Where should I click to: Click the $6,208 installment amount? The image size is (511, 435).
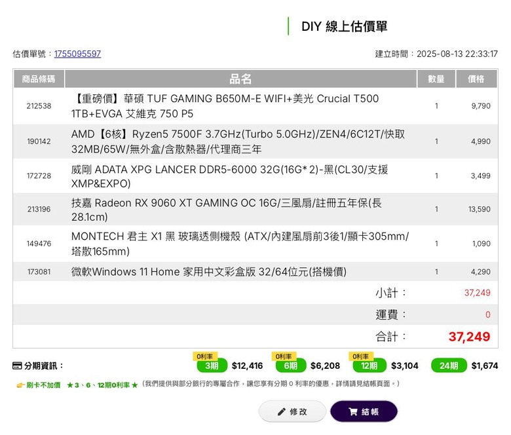point(325,366)
